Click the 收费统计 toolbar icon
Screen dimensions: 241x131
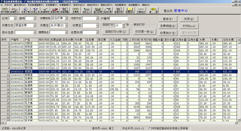click(130, 10)
